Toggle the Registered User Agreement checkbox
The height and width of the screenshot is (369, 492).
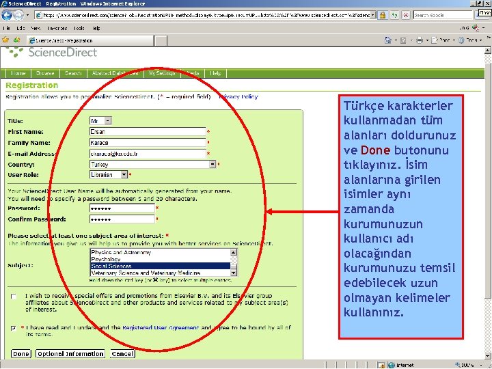point(14,328)
